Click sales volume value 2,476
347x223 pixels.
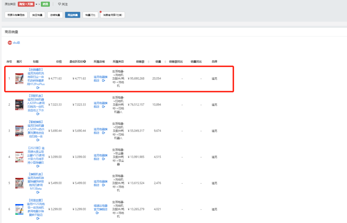click(157, 183)
